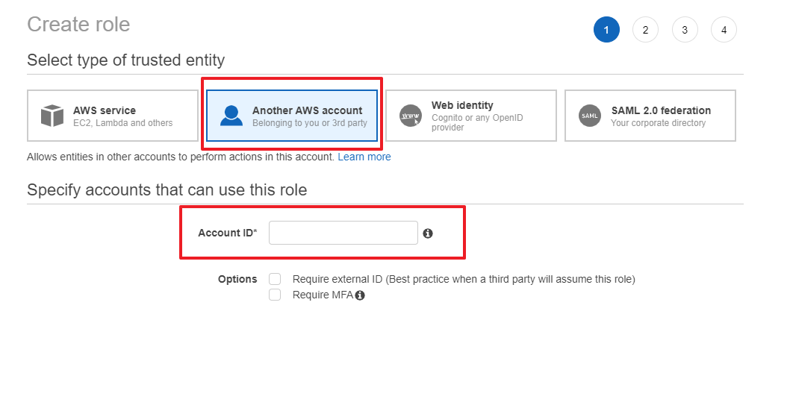This screenshot has height=411, width=790.
Task: Focus the Account ID text field
Action: (343, 233)
